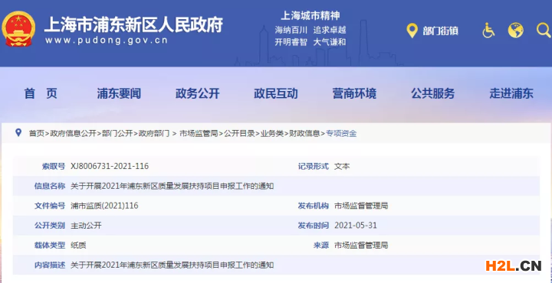Screen dimensions: 552x283
Task: Open the search magnifier icon
Action: [x=544, y=31]
